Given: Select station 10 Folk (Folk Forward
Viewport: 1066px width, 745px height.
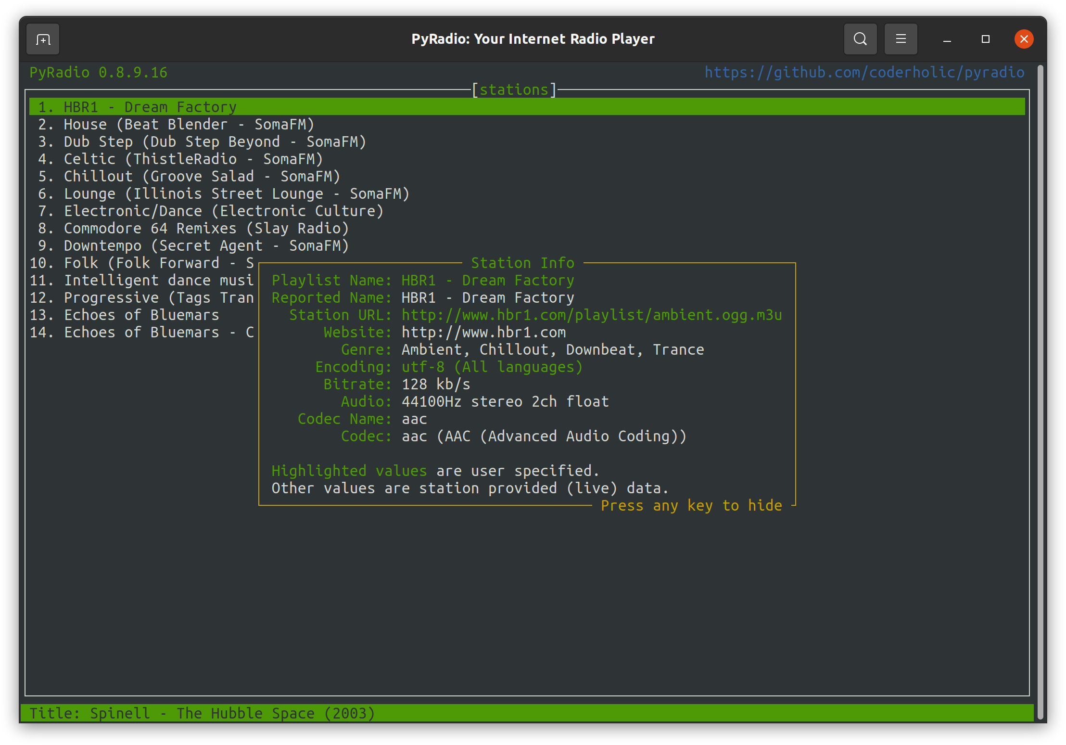Looking at the screenshot, I should click(142, 263).
